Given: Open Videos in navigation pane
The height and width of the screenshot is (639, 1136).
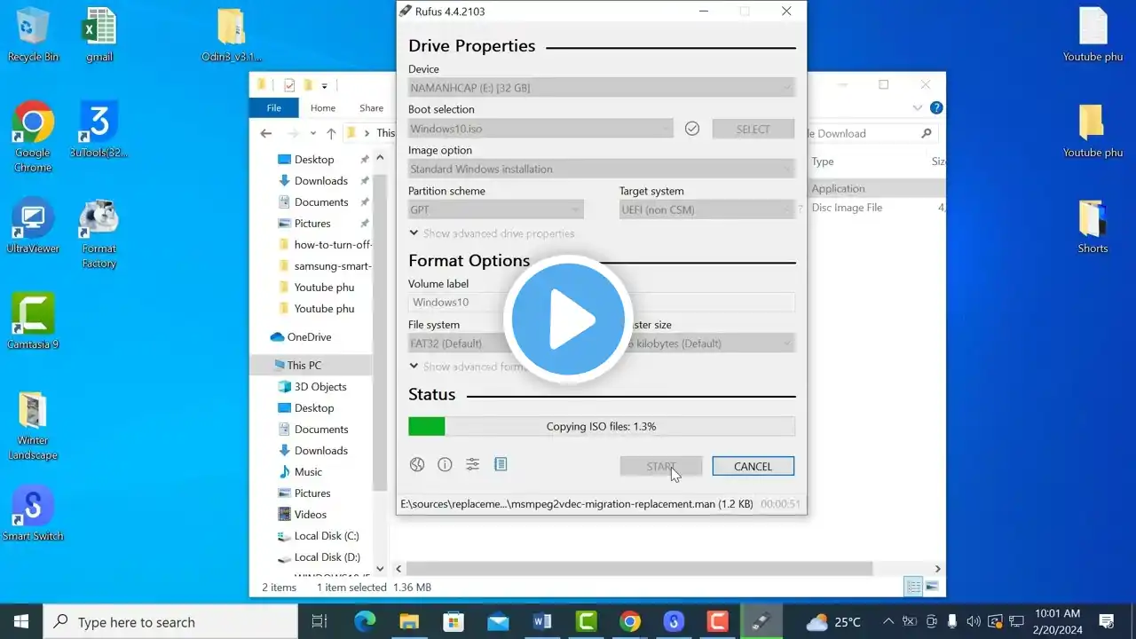Looking at the screenshot, I should click(311, 515).
